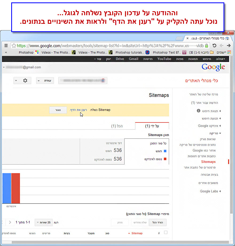The height and width of the screenshot is (246, 235).
Task: Click the horizontal scrollbar at page bottom
Action: point(120,242)
